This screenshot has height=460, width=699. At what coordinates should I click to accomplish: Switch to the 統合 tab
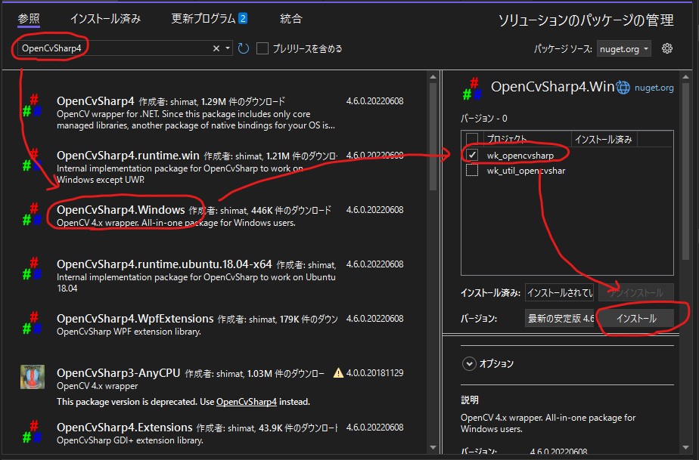[291, 19]
